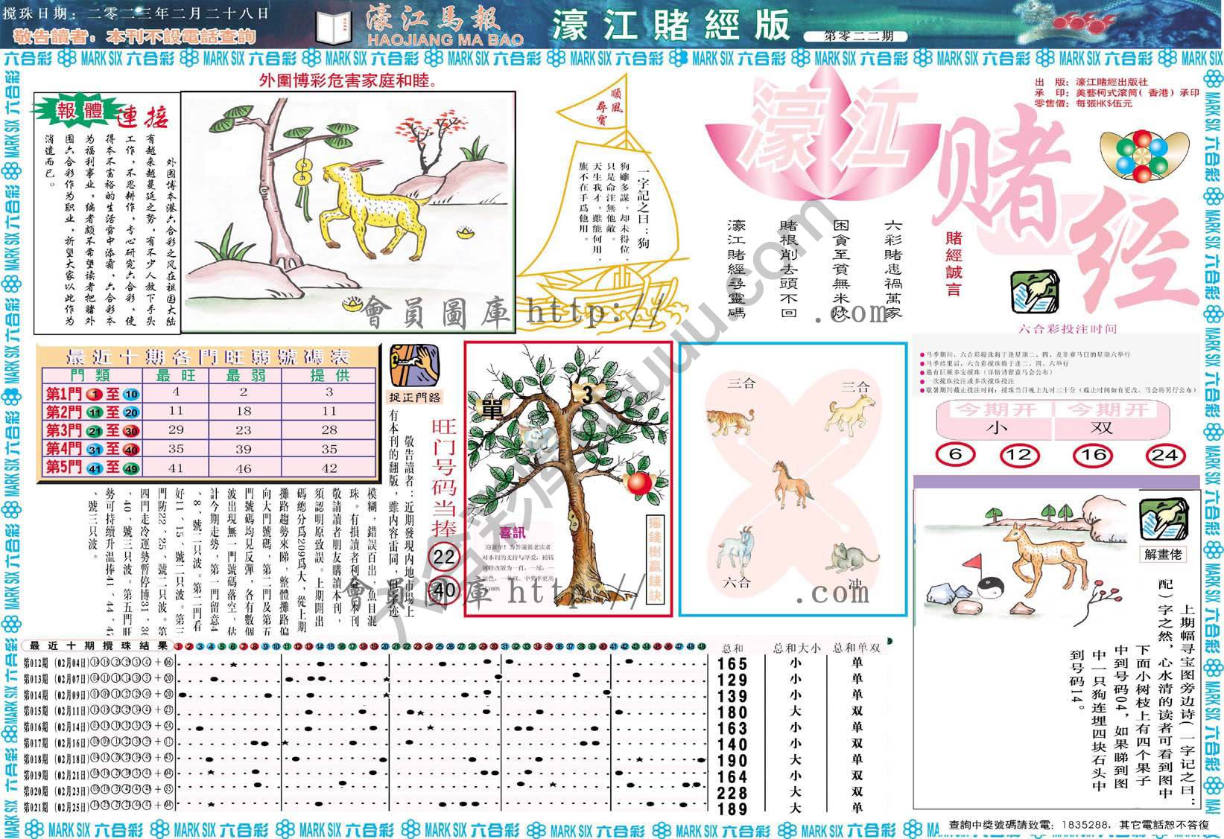Click the open book icon beside 濠江馬報
The height and width of the screenshot is (839, 1224).
334,27
